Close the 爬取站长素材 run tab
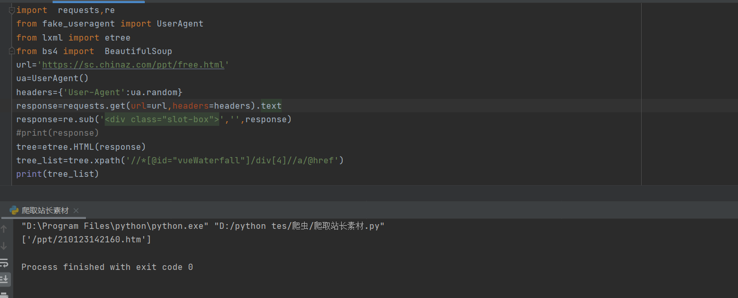This screenshot has width=738, height=298. (76, 211)
